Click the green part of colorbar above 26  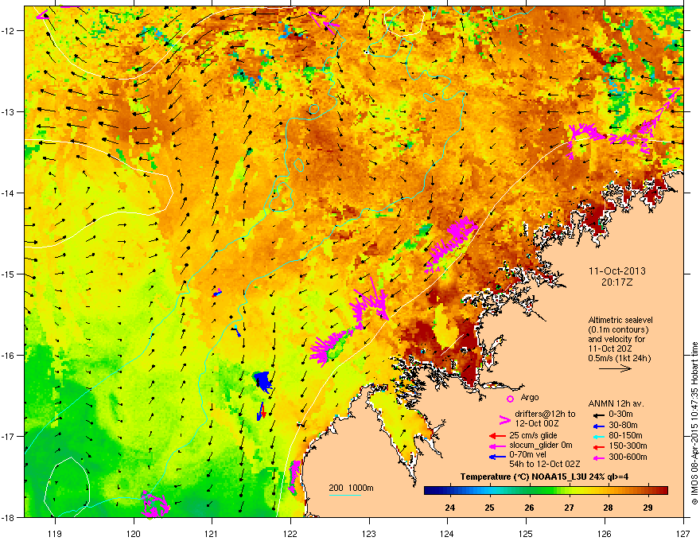point(530,491)
